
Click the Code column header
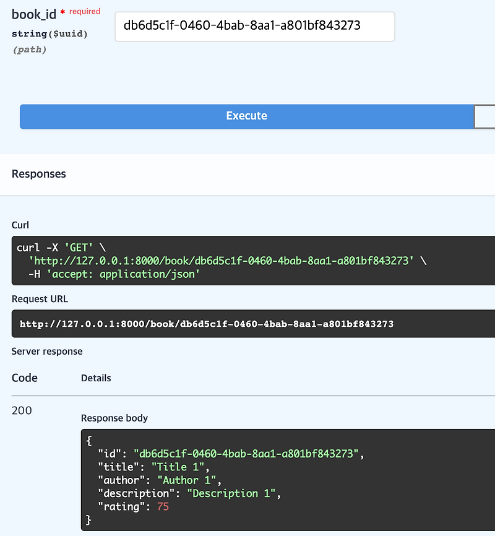point(24,378)
